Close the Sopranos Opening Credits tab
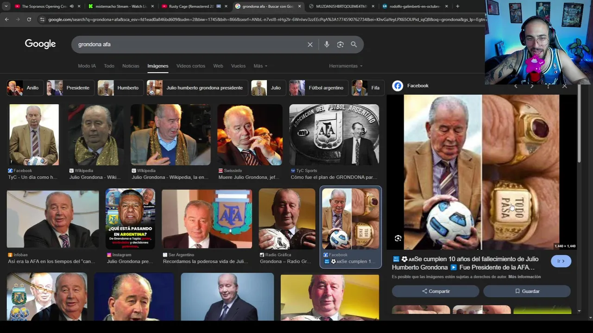Image resolution: width=593 pixels, height=333 pixels. (x=79, y=6)
